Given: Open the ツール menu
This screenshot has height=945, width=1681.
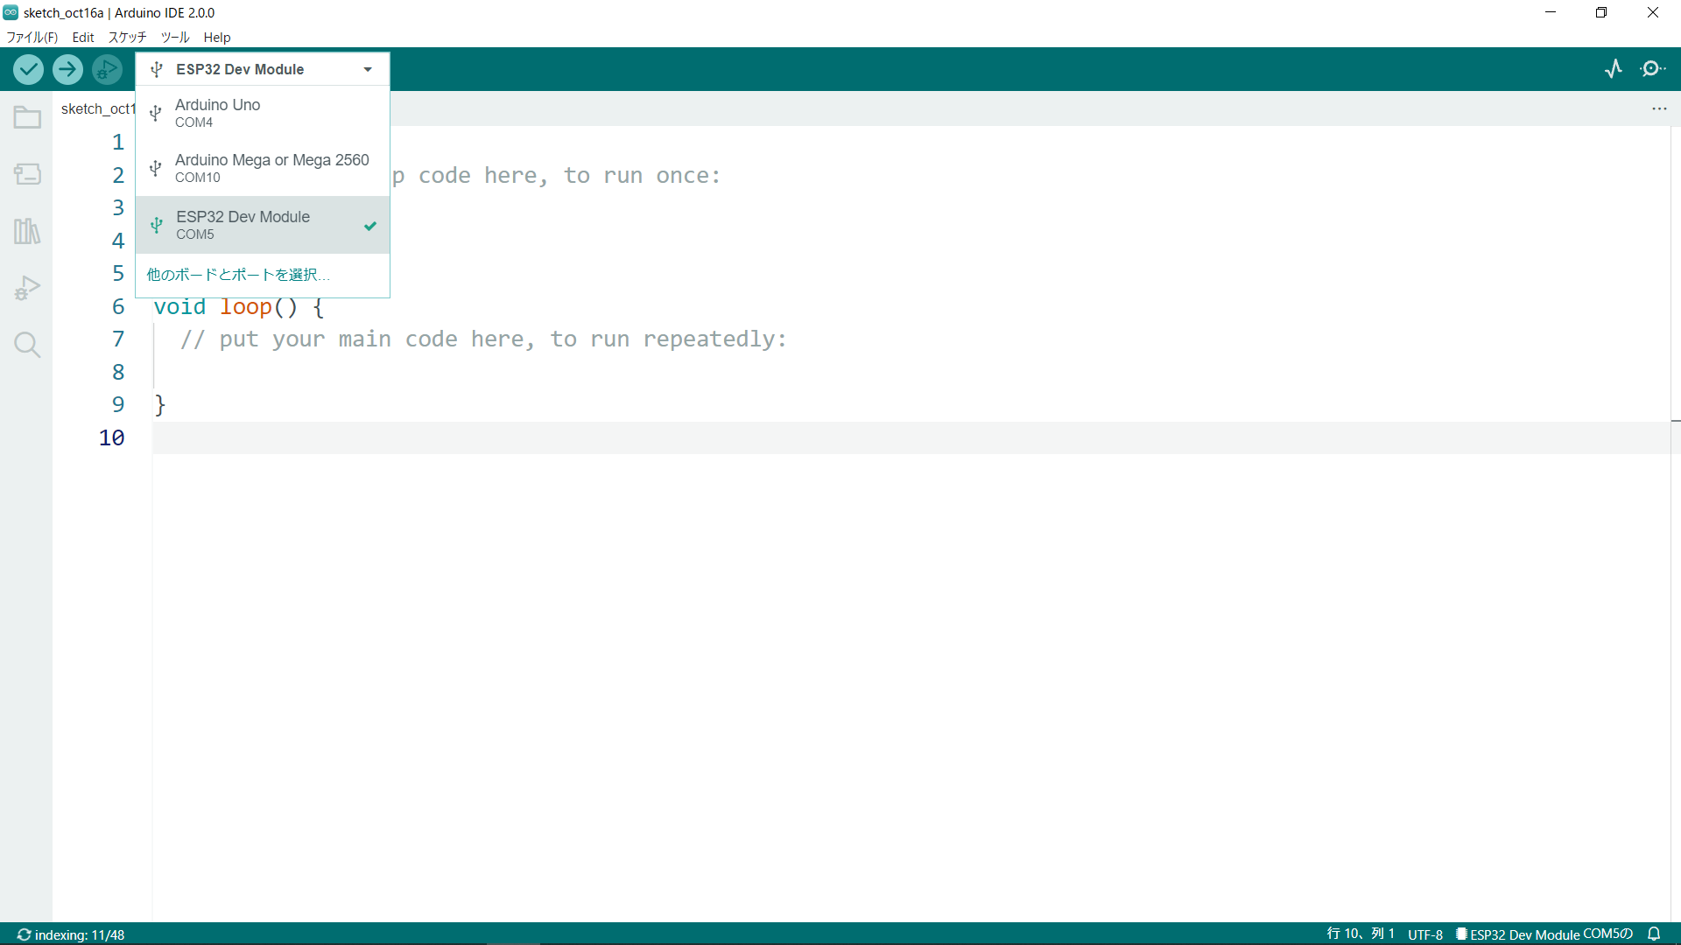Looking at the screenshot, I should [174, 37].
